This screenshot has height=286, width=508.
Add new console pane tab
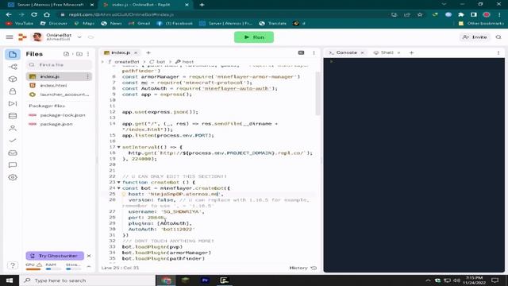pyautogui.click(x=411, y=52)
